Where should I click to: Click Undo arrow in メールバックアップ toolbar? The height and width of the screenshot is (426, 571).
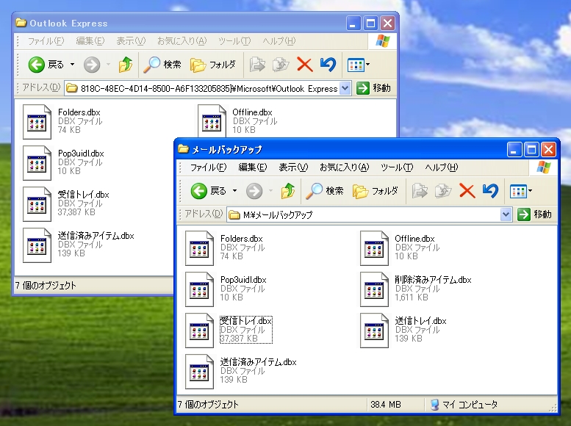click(490, 191)
